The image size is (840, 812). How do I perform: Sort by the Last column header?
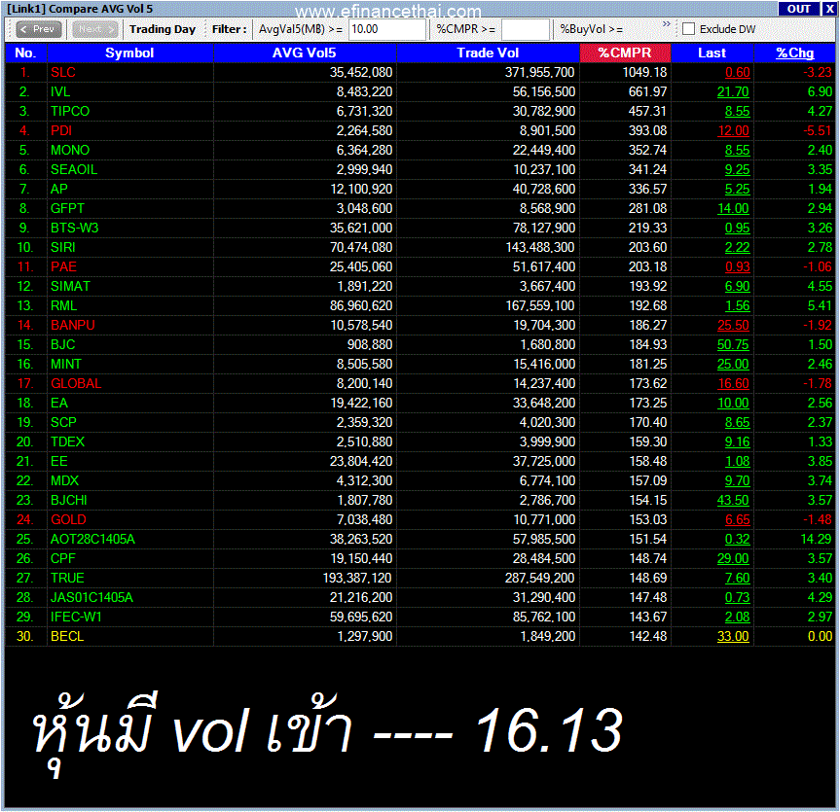712,53
